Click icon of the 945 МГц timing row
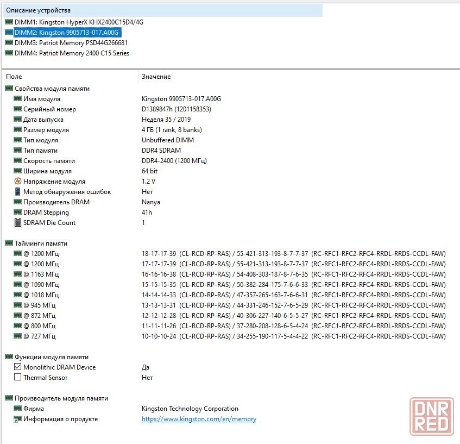 coord(17,305)
